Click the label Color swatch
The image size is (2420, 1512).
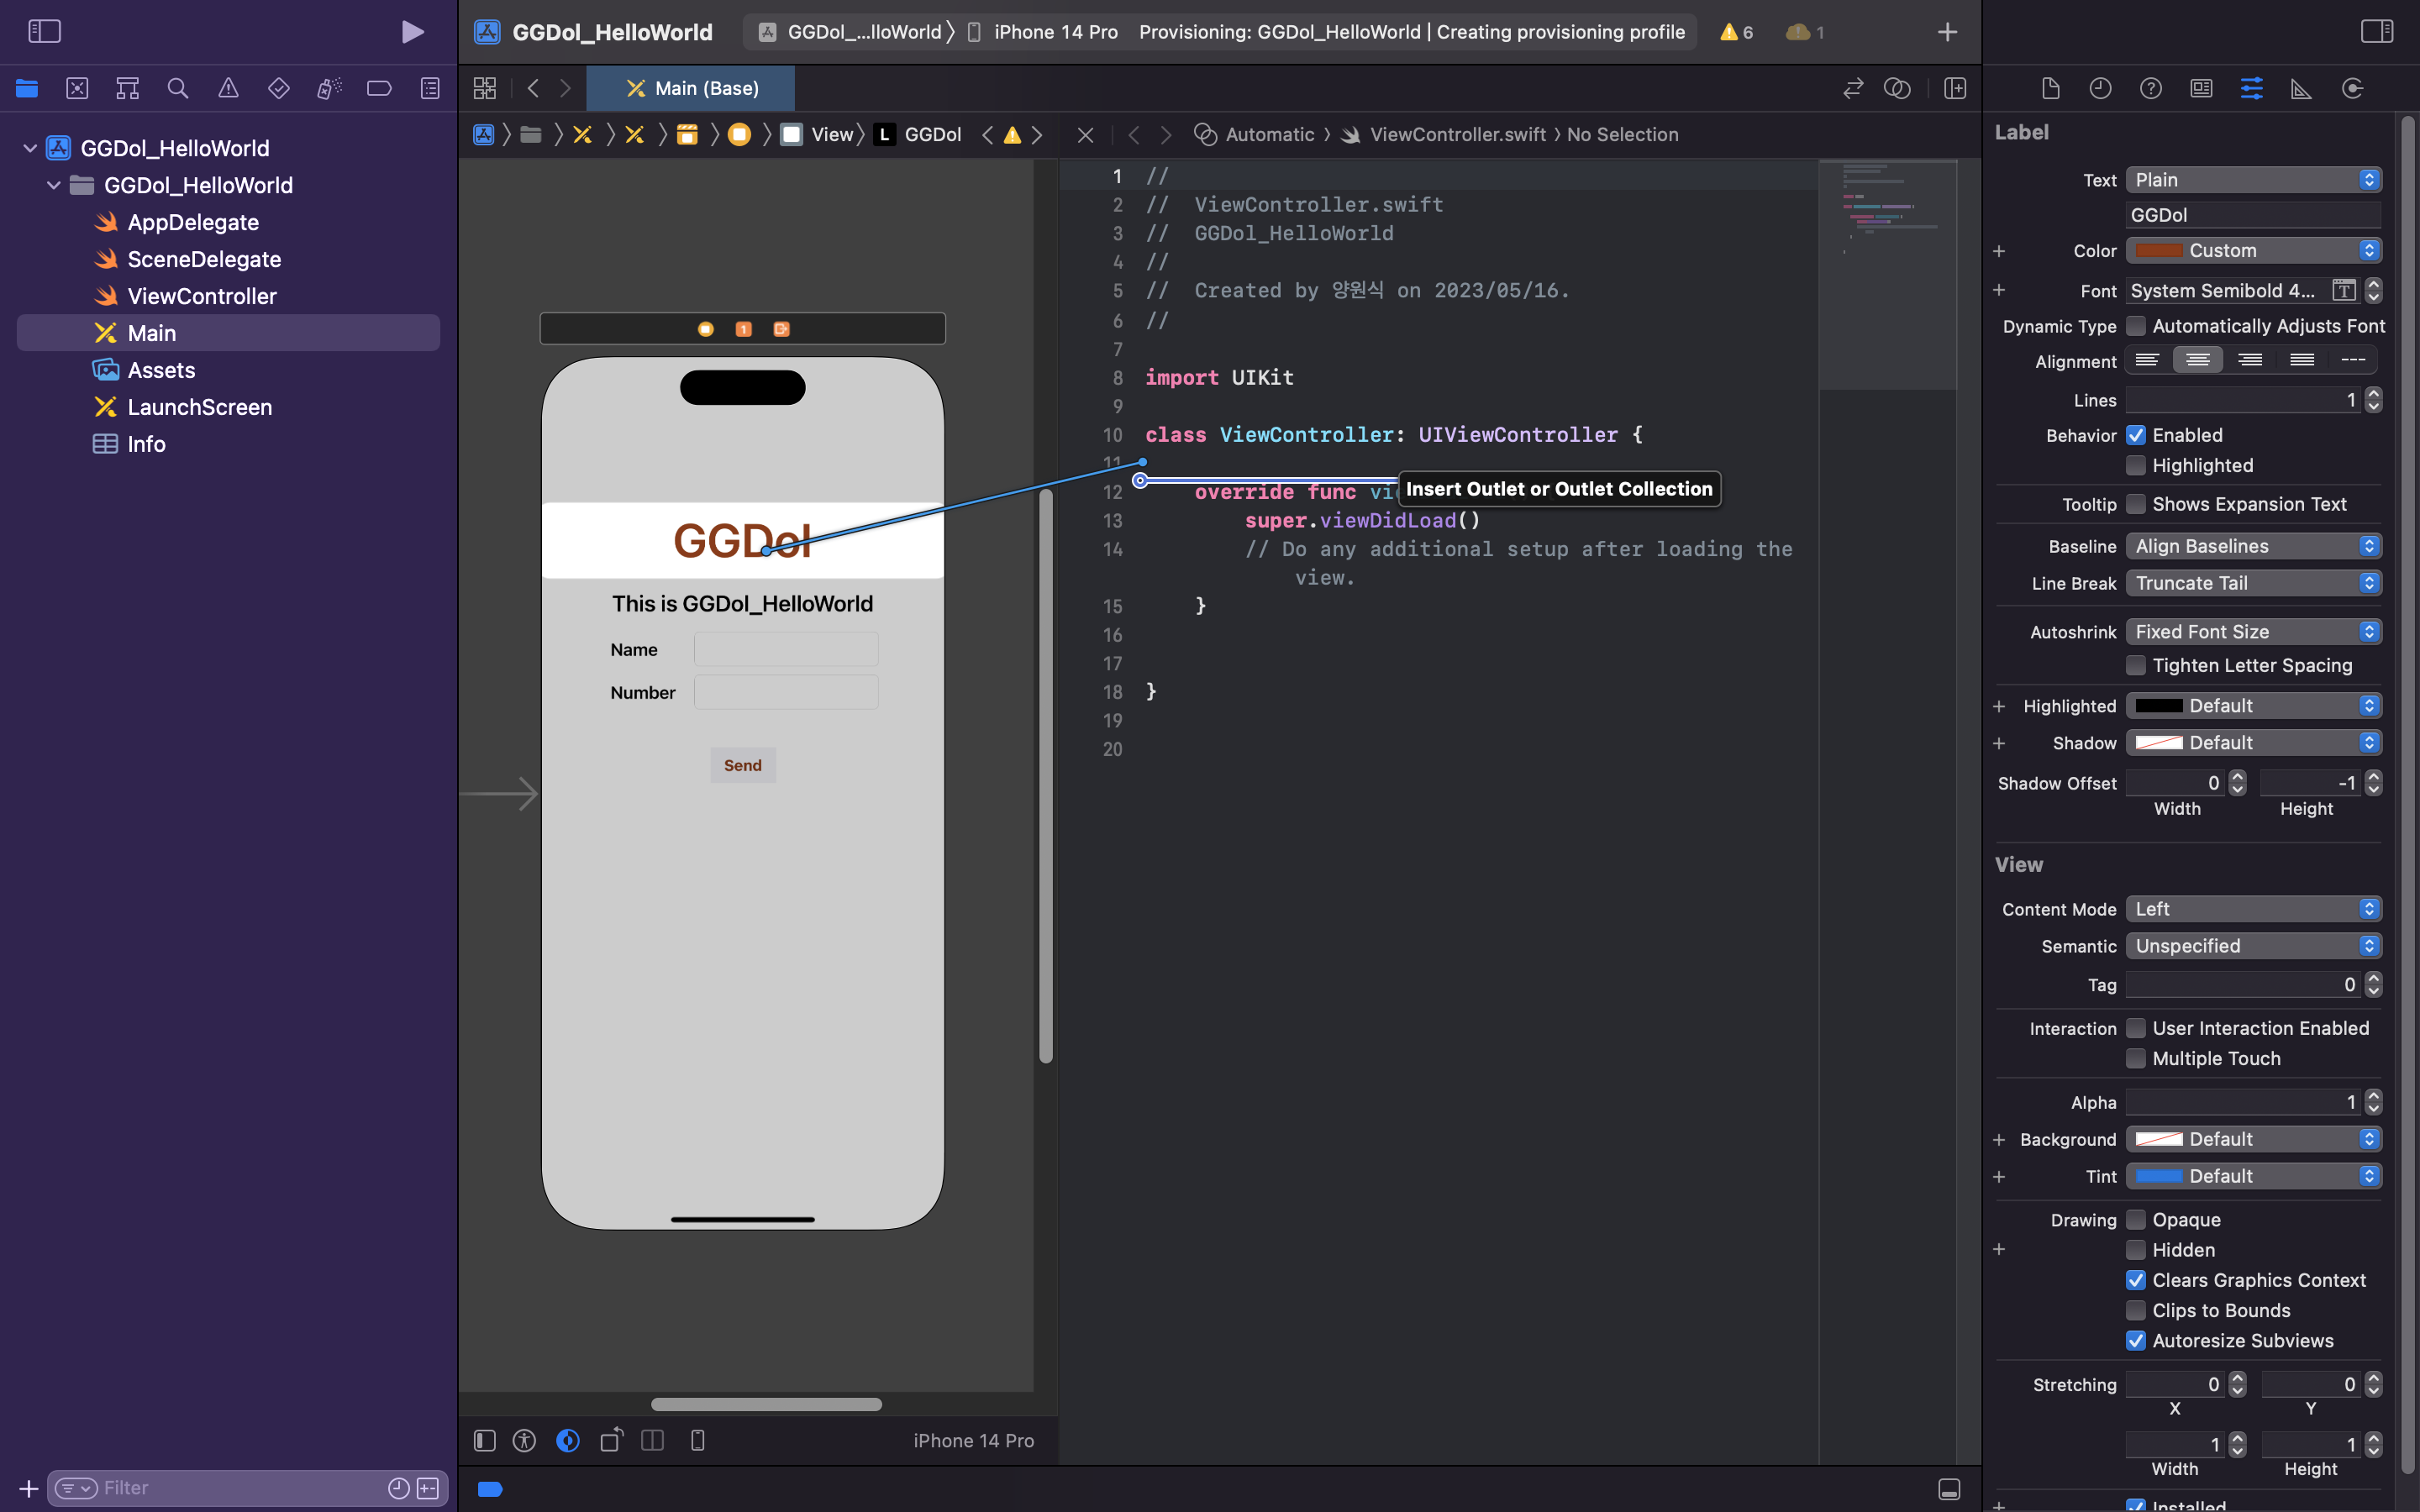(2158, 250)
